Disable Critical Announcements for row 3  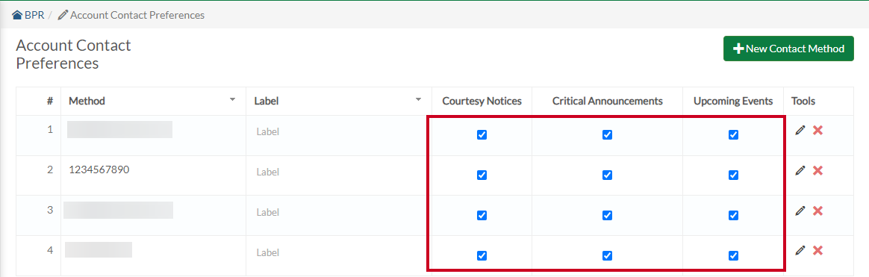[608, 215]
